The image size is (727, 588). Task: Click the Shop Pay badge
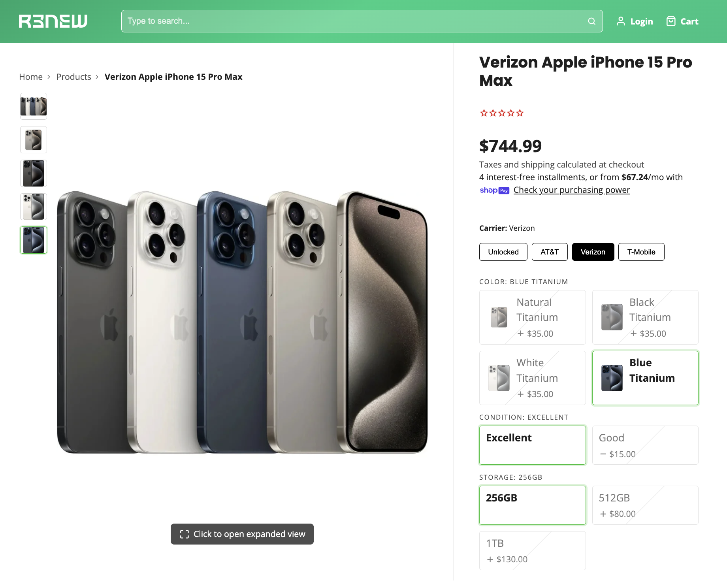point(494,190)
